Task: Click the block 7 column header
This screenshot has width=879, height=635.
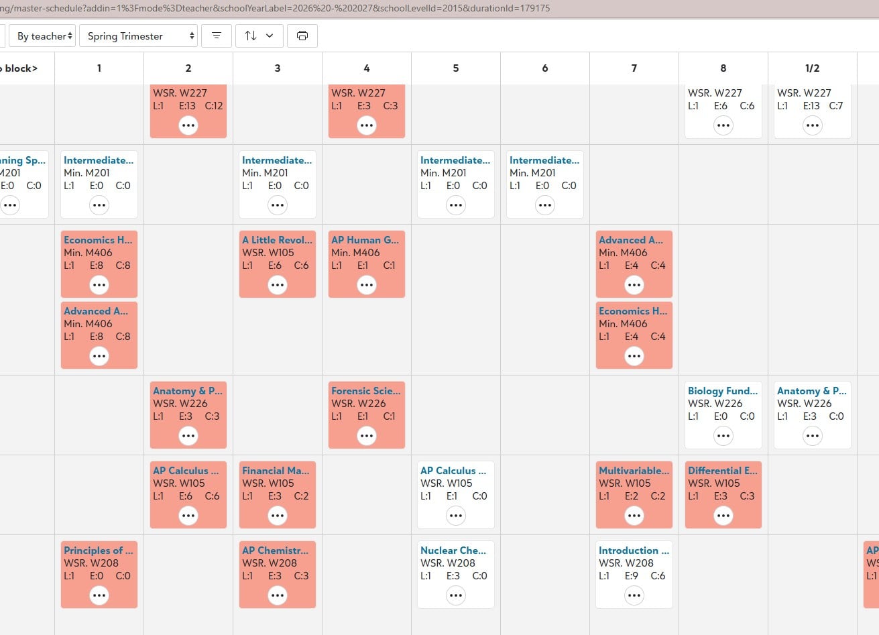Action: point(634,68)
